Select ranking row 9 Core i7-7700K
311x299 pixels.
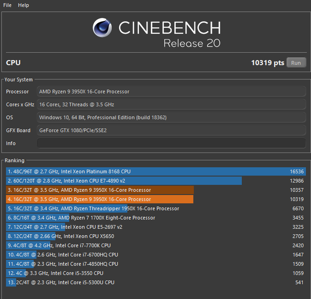pos(155,245)
